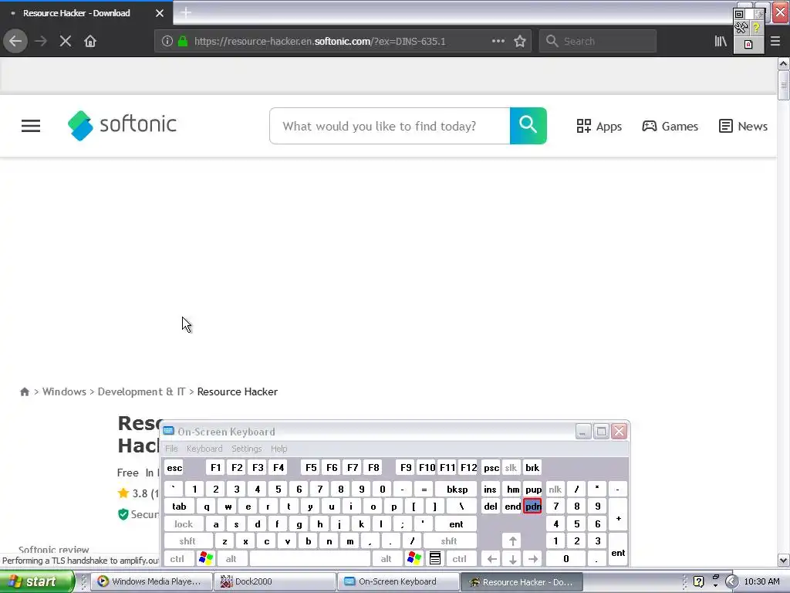Click the right arrow key

[533, 559]
